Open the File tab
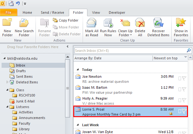This screenshot has height=134, width=193. [x=8, y=12]
